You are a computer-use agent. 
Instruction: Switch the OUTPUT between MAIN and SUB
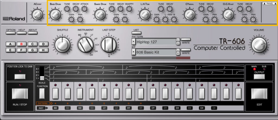click(259, 77)
